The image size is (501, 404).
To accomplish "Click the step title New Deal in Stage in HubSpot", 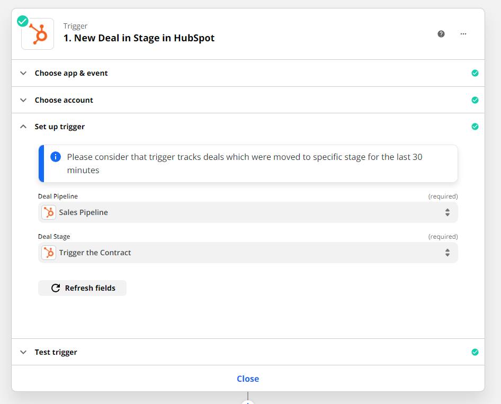I will (x=139, y=38).
